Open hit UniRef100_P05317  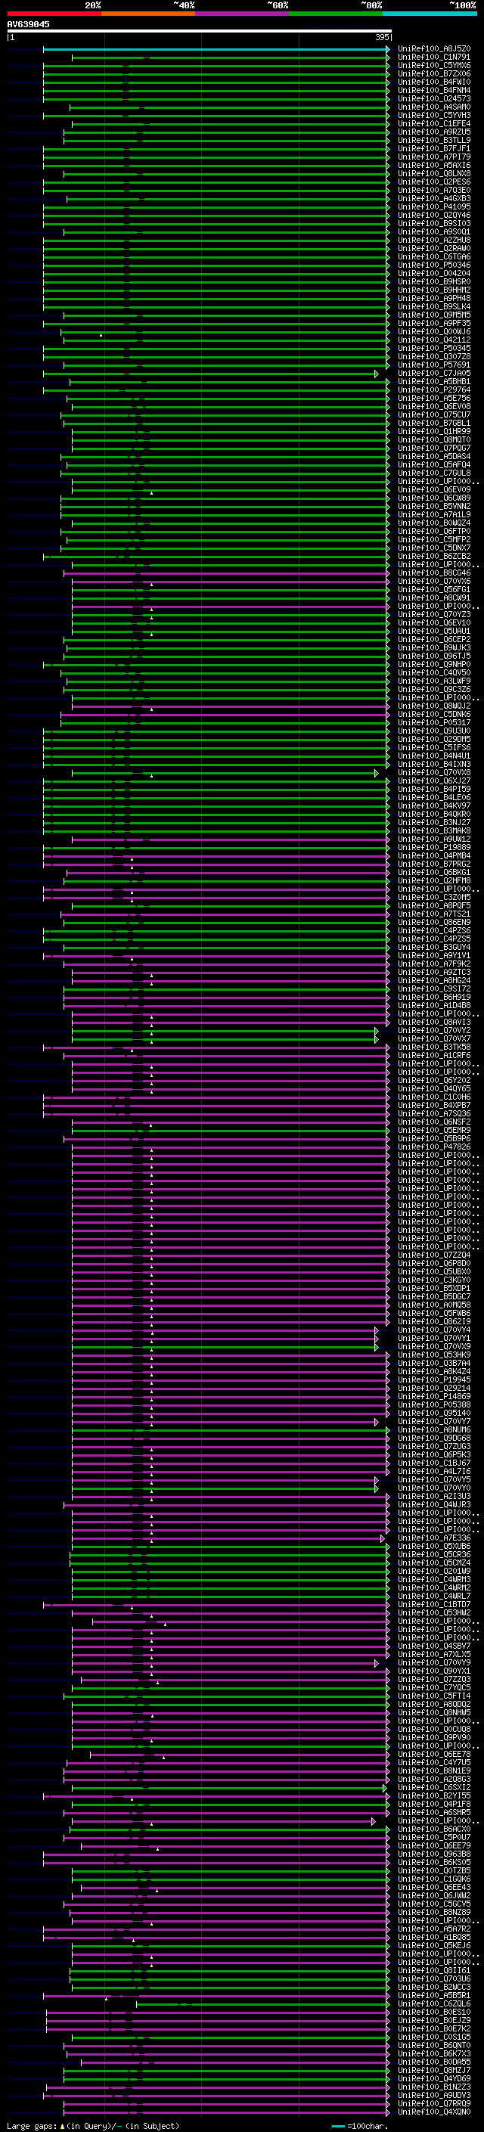click(434, 722)
